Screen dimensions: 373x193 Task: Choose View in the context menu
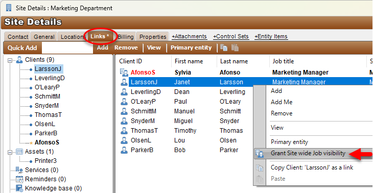277,128
